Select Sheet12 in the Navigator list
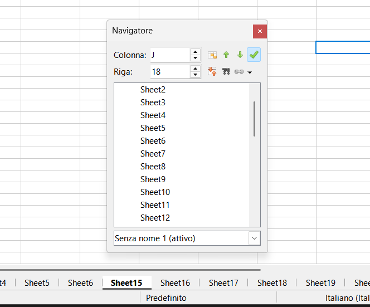 tap(155, 217)
